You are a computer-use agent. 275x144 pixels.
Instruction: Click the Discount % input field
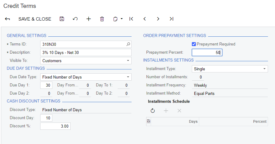click(55, 126)
